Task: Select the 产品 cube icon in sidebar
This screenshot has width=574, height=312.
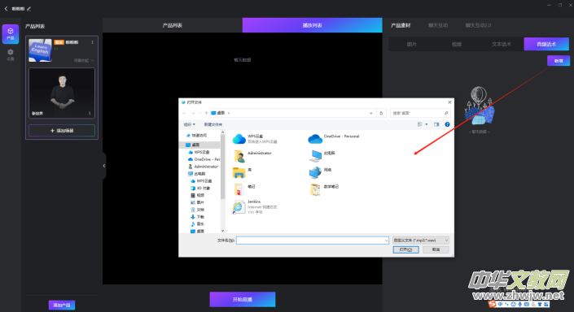Action: click(11, 33)
